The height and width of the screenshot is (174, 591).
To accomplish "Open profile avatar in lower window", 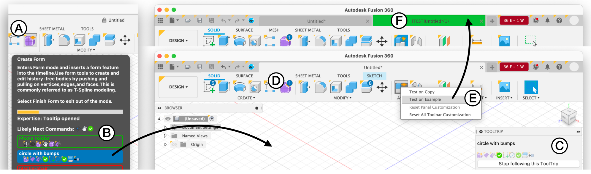I will tap(574, 67).
